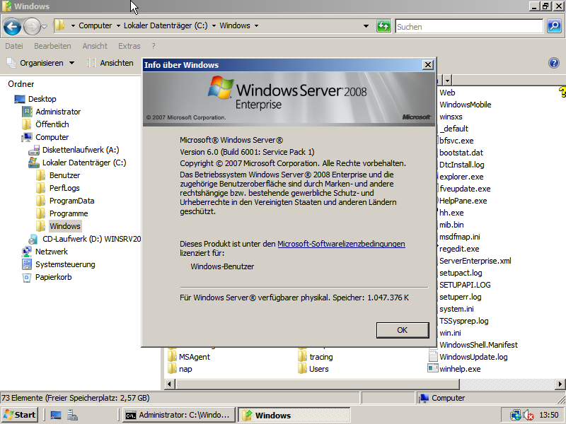
Task: Click the search magnifier icon
Action: (554, 26)
